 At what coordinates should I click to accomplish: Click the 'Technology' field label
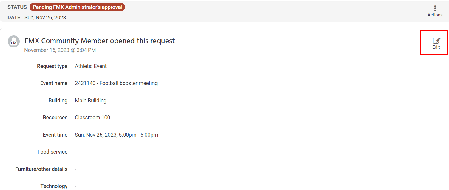[54, 186]
